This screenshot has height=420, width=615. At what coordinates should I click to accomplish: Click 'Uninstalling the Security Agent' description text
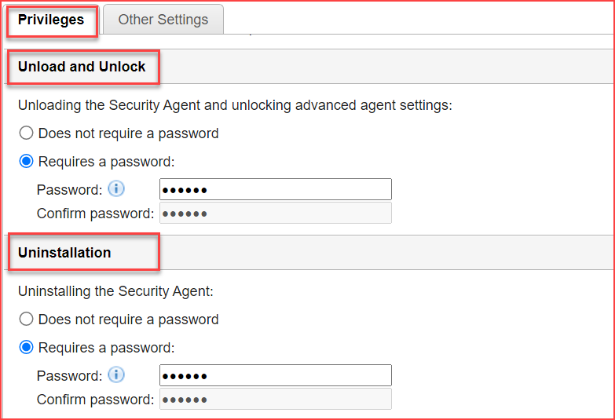click(x=115, y=291)
